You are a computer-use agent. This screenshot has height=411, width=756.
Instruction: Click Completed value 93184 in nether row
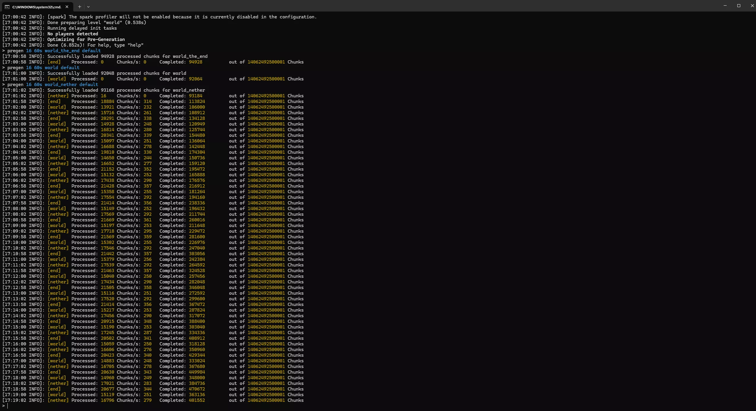click(195, 96)
